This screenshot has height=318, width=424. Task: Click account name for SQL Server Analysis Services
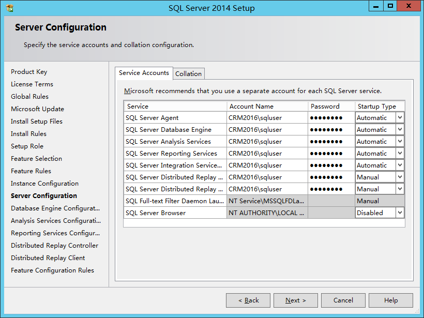pos(267,142)
